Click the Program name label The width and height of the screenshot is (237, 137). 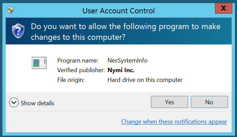[78, 60]
